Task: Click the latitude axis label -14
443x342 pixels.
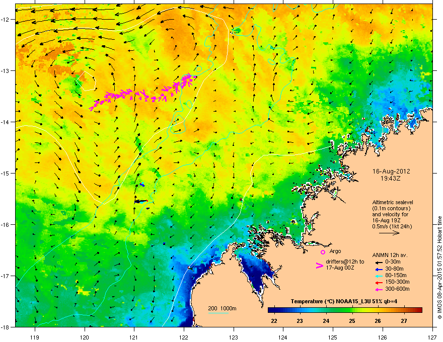Action: (6, 122)
